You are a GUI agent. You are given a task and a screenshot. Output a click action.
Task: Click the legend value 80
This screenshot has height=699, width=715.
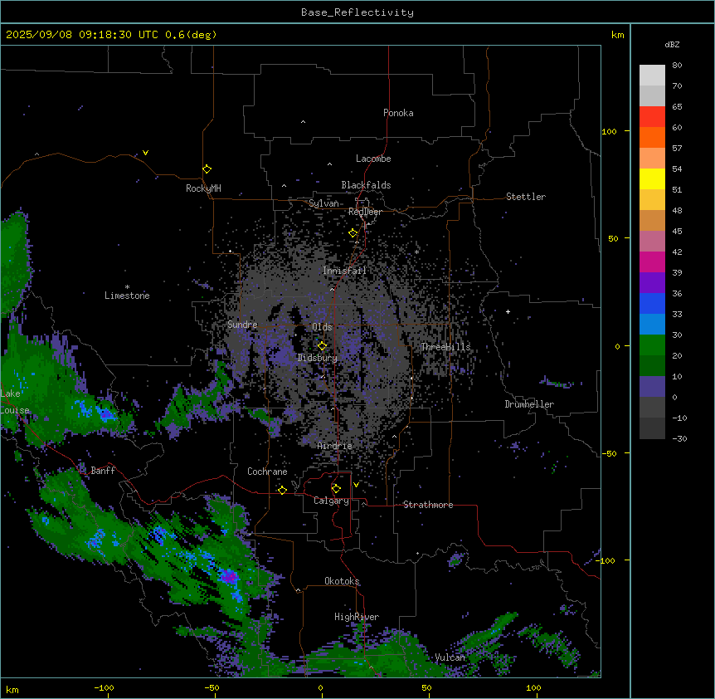(x=677, y=66)
